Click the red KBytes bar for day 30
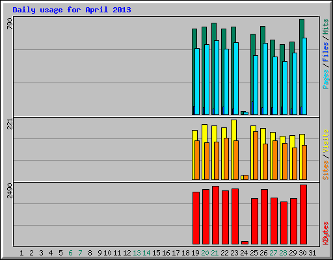Image resolution: width=333 pixels, height=260 pixels. [303, 214]
